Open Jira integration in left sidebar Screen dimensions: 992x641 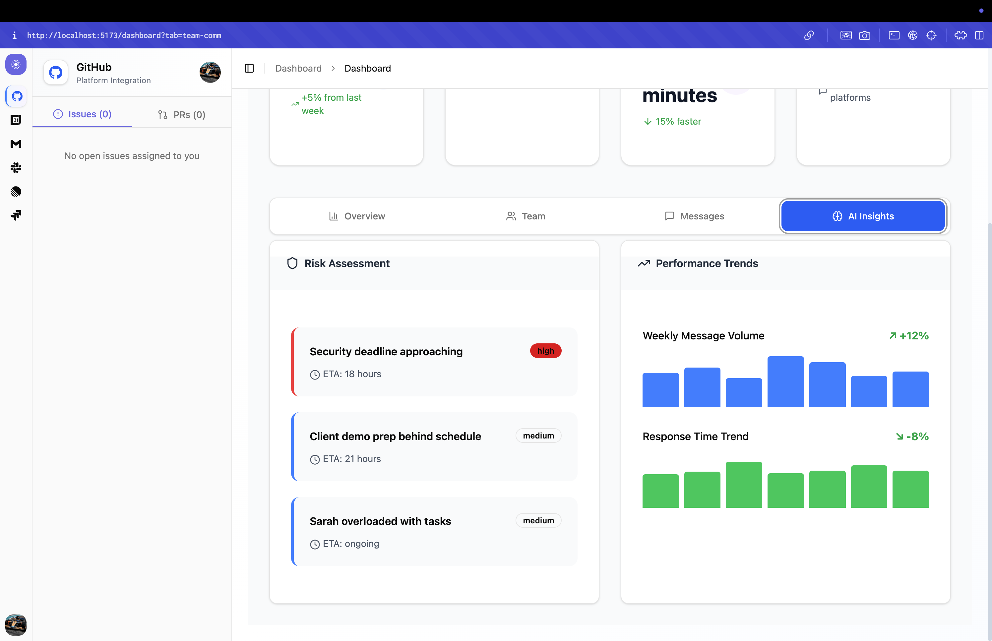click(16, 215)
